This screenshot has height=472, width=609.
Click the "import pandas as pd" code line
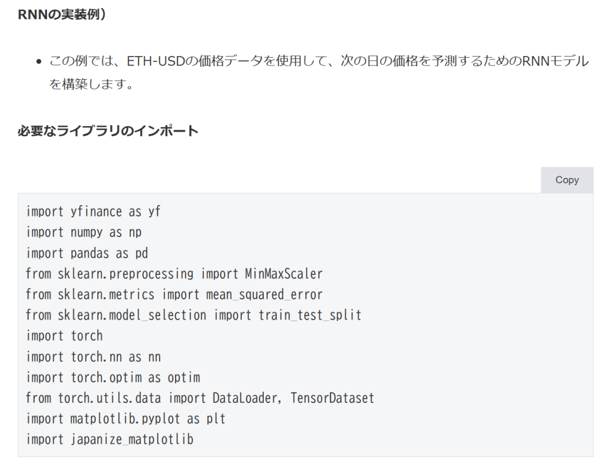(x=87, y=253)
